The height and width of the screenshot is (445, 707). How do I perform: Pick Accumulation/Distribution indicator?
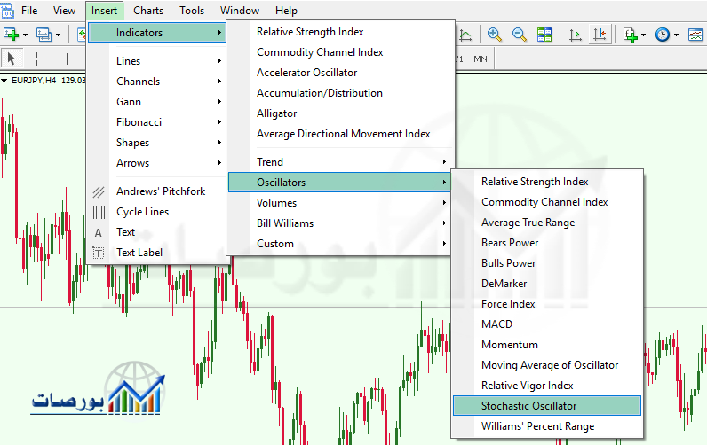coord(340,93)
